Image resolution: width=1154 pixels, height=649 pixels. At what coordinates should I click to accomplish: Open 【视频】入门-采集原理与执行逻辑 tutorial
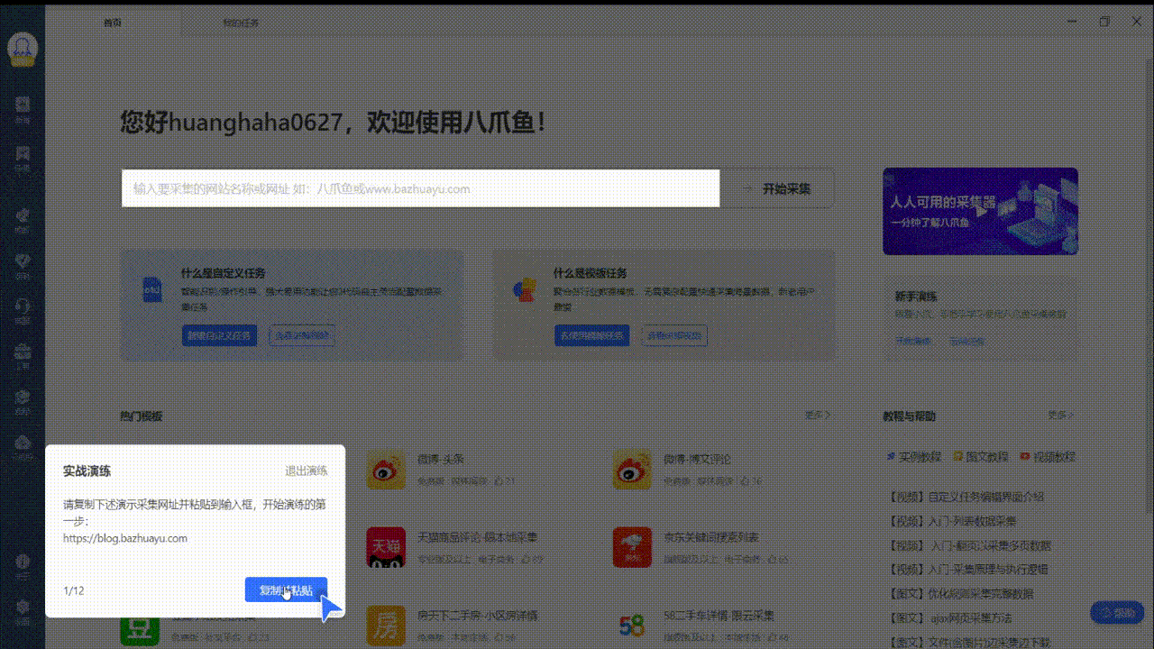tap(968, 570)
